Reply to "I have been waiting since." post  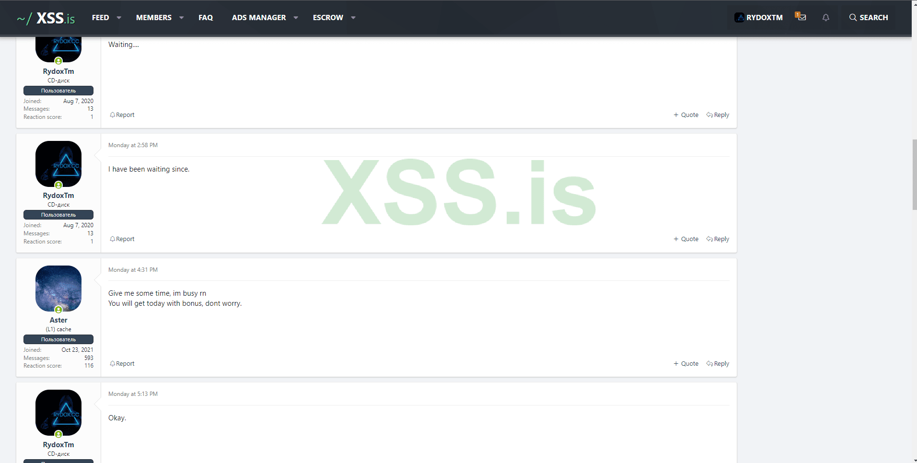[x=718, y=239]
